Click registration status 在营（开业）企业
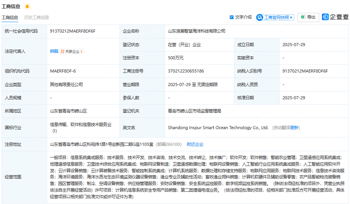The height and width of the screenshot is (204, 350). [185, 45]
